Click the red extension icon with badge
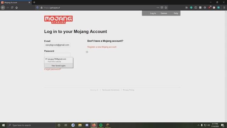This screenshot has width=227, height=128. pyautogui.click(x=210, y=7)
